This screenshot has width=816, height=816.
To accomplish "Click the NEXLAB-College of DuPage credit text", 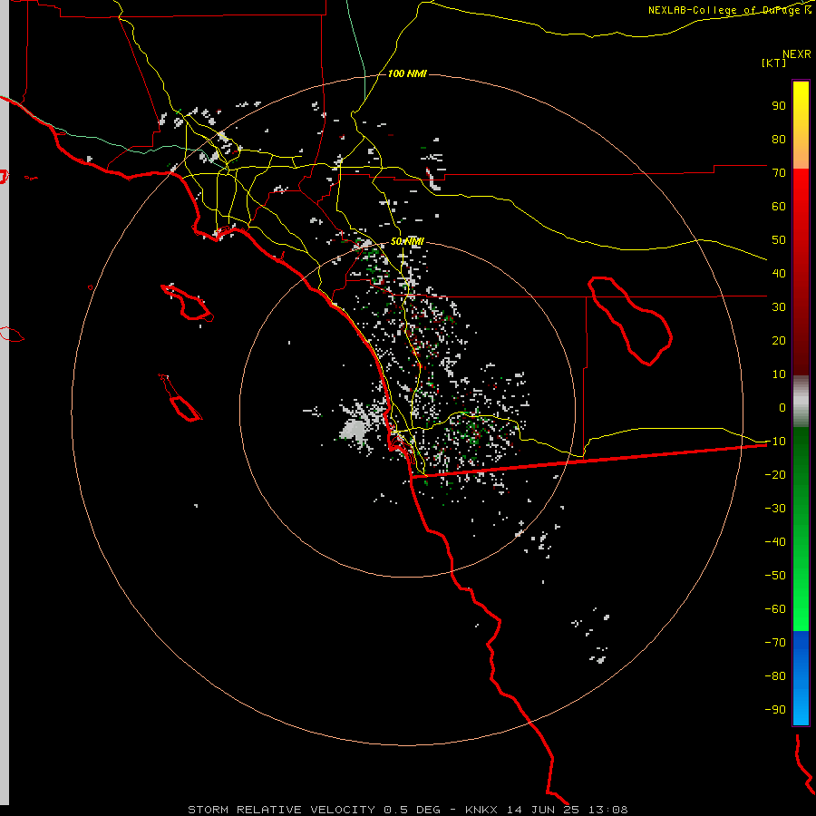I will pyautogui.click(x=729, y=10).
